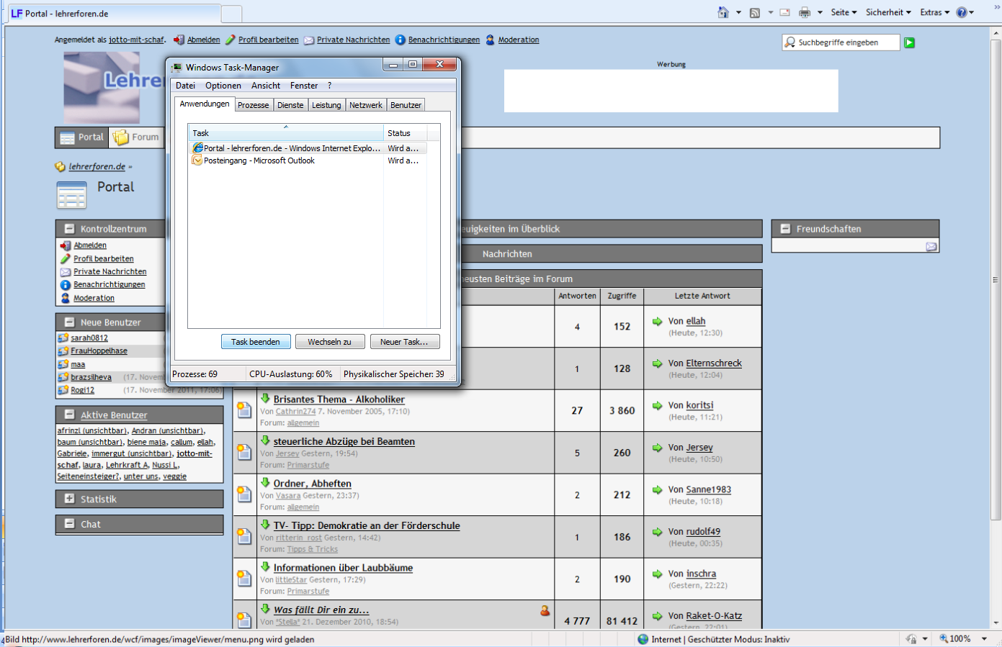Click the printer icon in toolbar
The height and width of the screenshot is (647, 1002).
pyautogui.click(x=805, y=12)
